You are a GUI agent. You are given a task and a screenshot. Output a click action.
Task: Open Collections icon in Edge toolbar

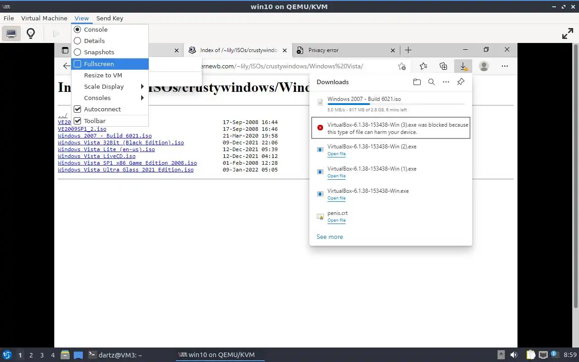point(443,67)
